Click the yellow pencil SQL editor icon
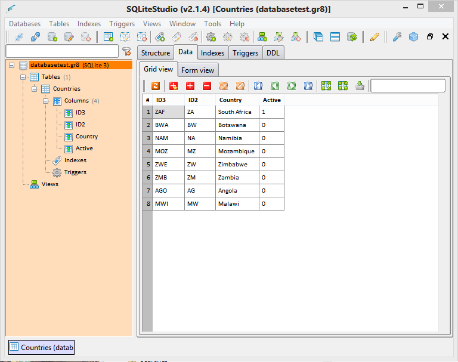458x362 pixels. point(375,37)
